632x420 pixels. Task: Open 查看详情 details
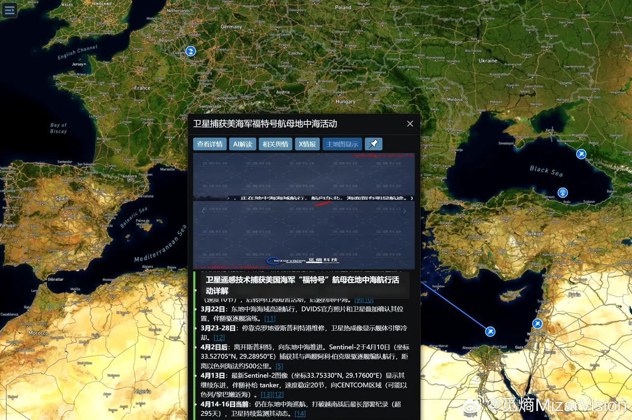(x=210, y=144)
